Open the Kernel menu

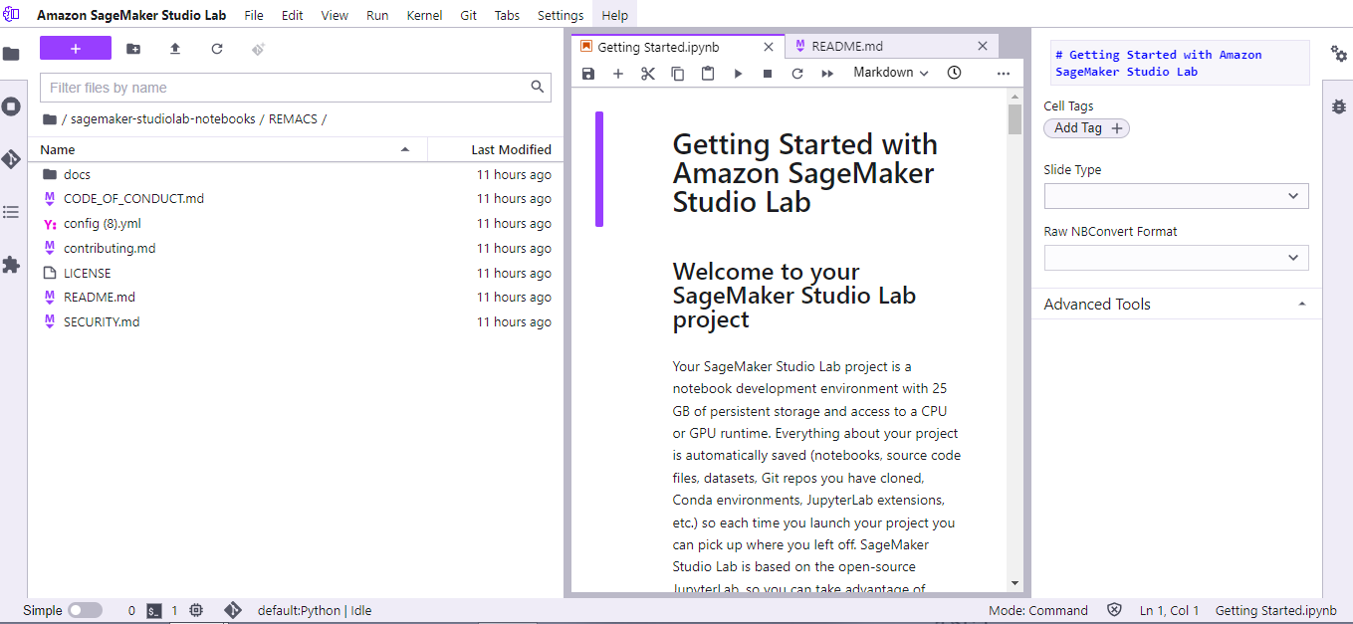point(424,15)
